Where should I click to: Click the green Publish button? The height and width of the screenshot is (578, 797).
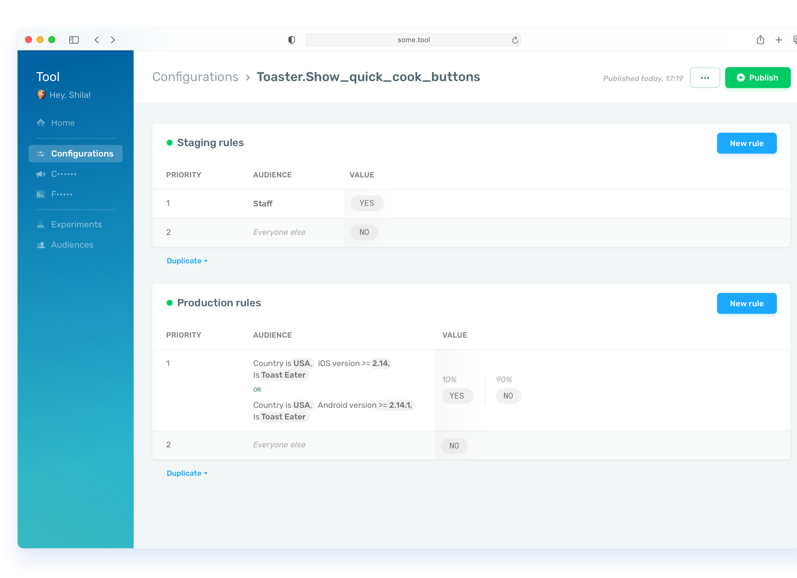[758, 78]
